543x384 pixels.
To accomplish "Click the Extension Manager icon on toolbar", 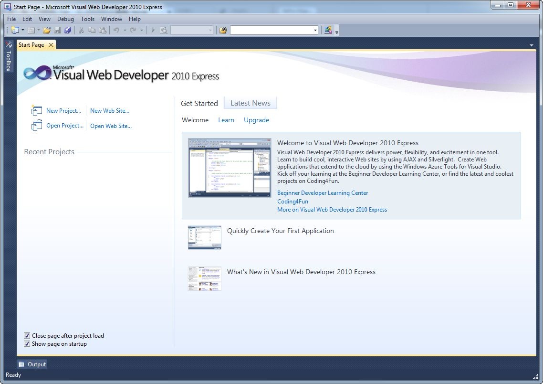I will 328,30.
